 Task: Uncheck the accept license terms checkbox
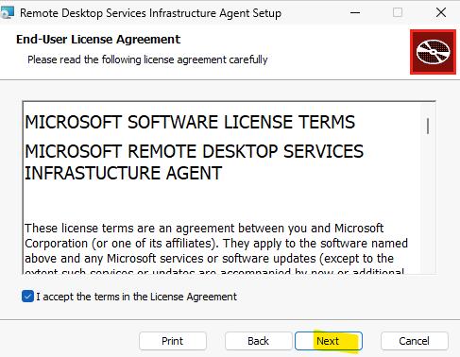click(x=27, y=297)
